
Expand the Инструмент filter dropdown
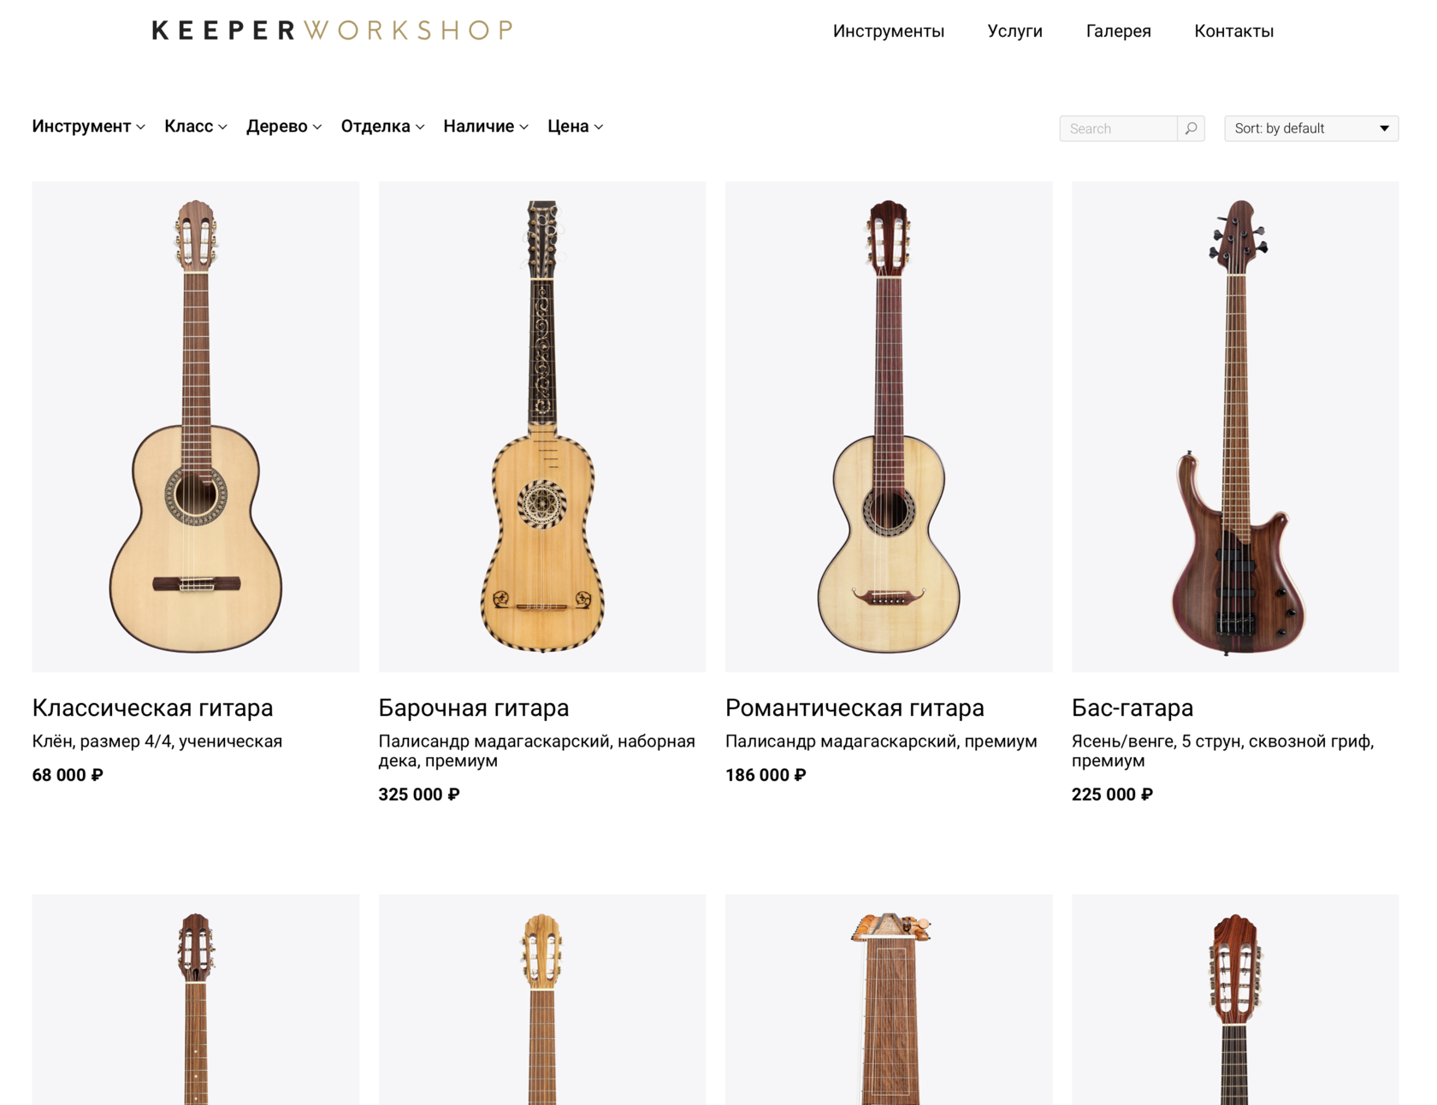click(88, 127)
